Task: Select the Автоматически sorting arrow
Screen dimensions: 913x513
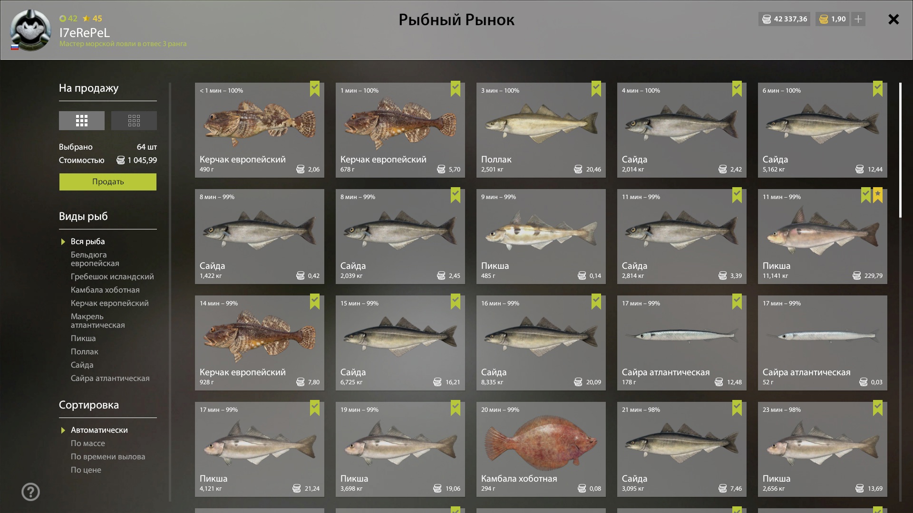Action: pyautogui.click(x=63, y=430)
